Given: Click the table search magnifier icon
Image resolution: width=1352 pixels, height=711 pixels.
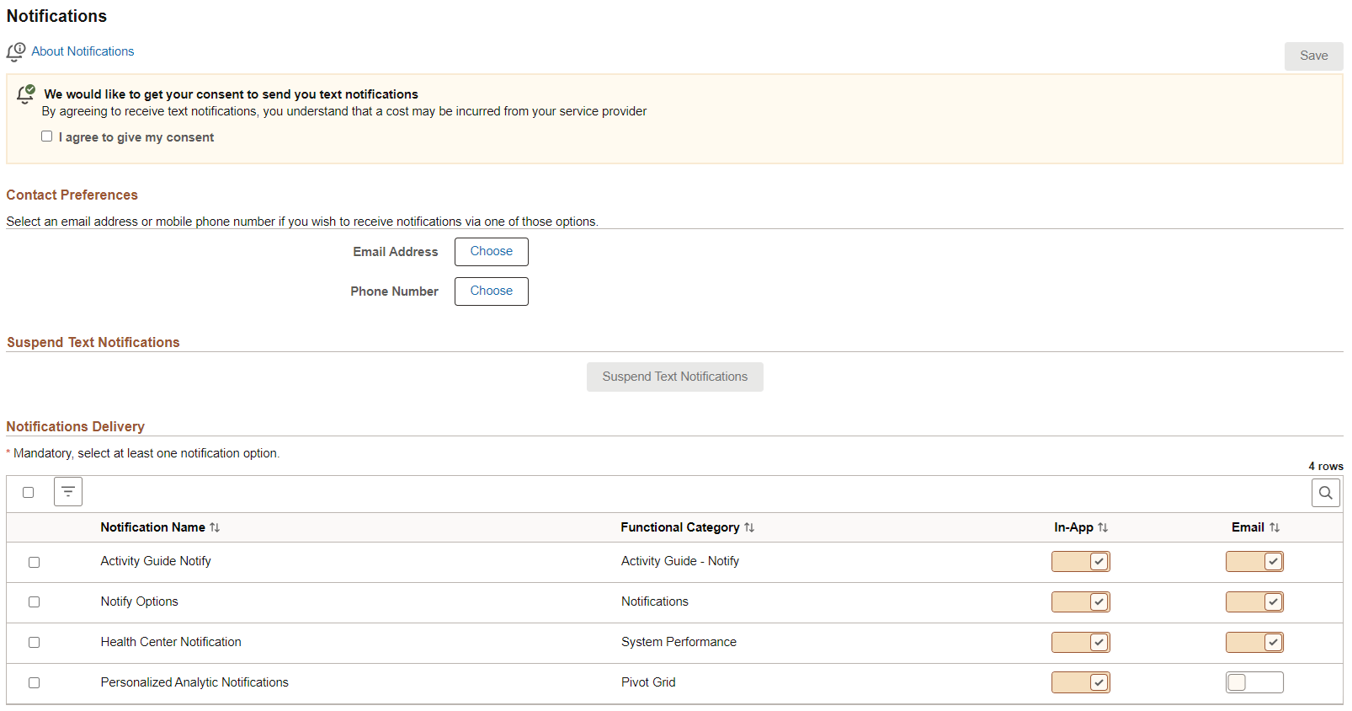Looking at the screenshot, I should coord(1325,493).
